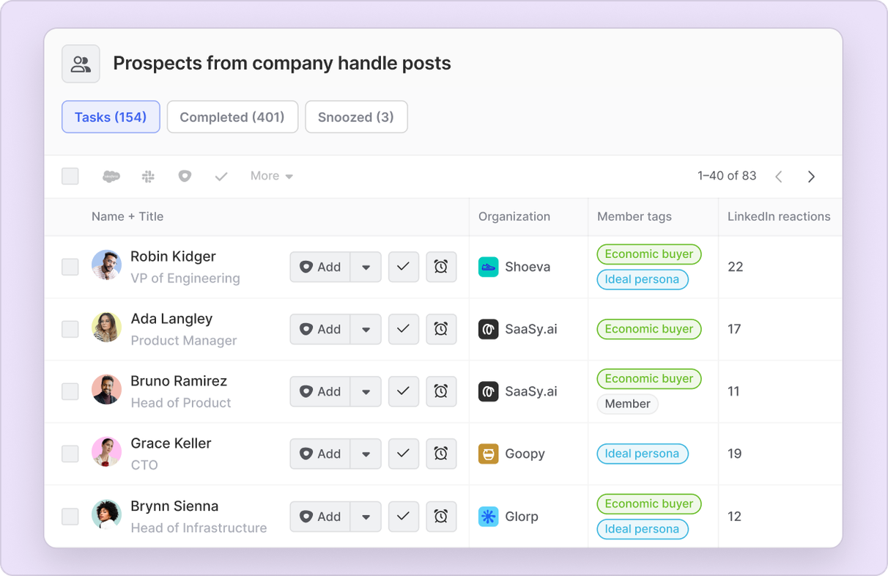Open the Snoozed (3) tab
Screen dimensions: 888x576
tap(356, 117)
